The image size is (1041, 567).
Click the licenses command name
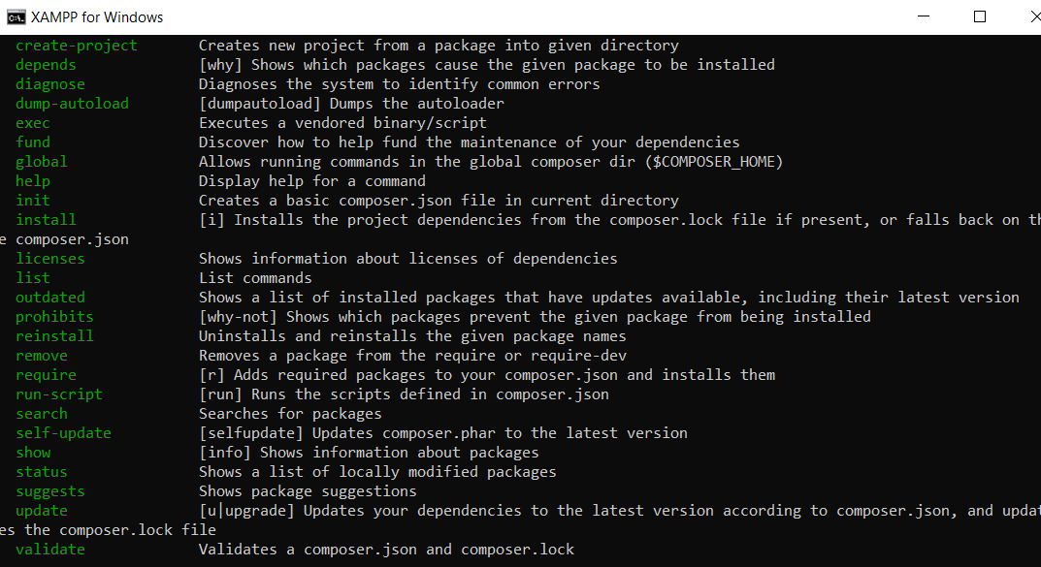(50, 259)
